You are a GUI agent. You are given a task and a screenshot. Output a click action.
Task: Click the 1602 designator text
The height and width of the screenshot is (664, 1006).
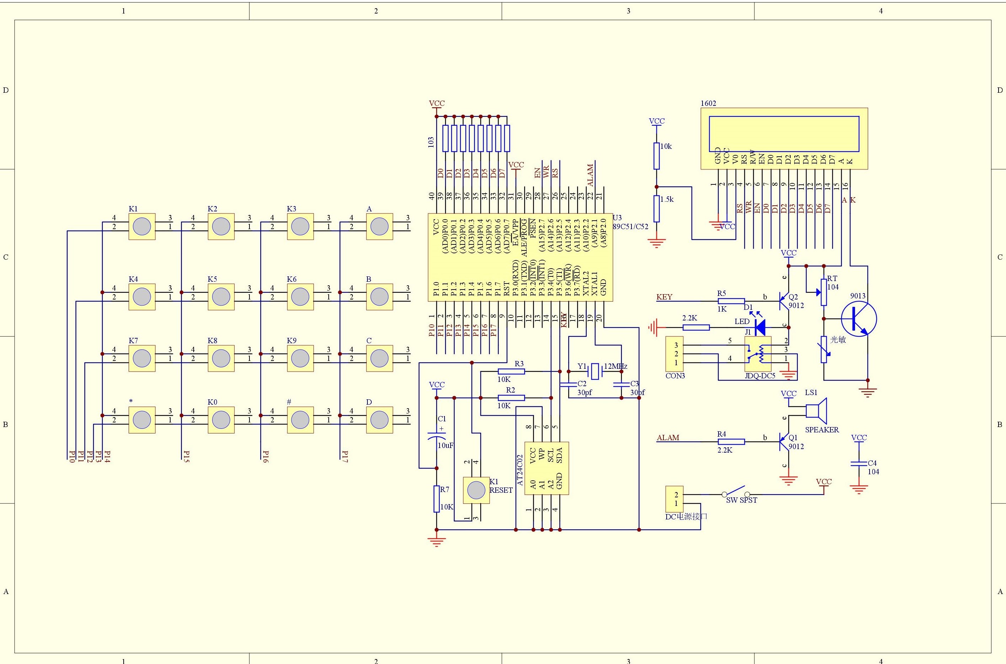pyautogui.click(x=708, y=103)
